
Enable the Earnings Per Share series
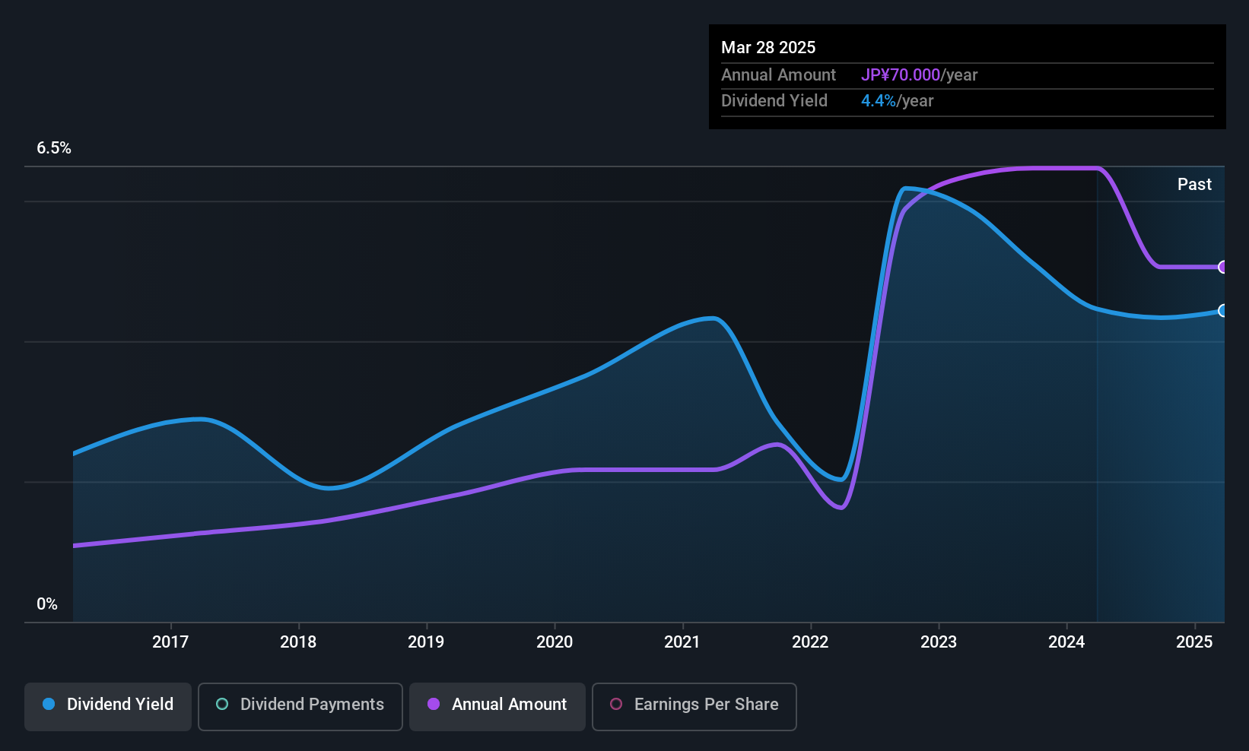[x=694, y=705]
